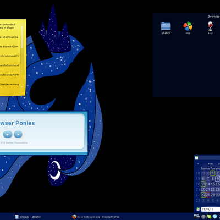Select May 9 in the calendar

coord(217,179)
